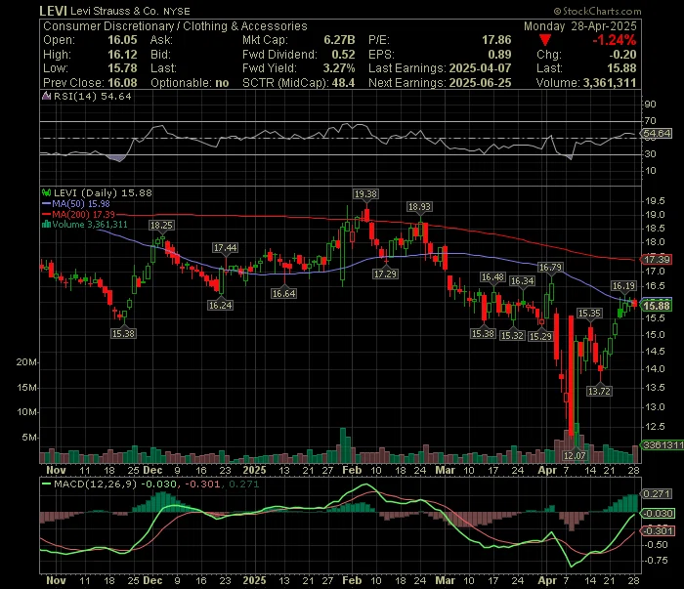Click the EPS value 0.89
Image resolution: width=684 pixels, height=589 pixels.
click(499, 55)
